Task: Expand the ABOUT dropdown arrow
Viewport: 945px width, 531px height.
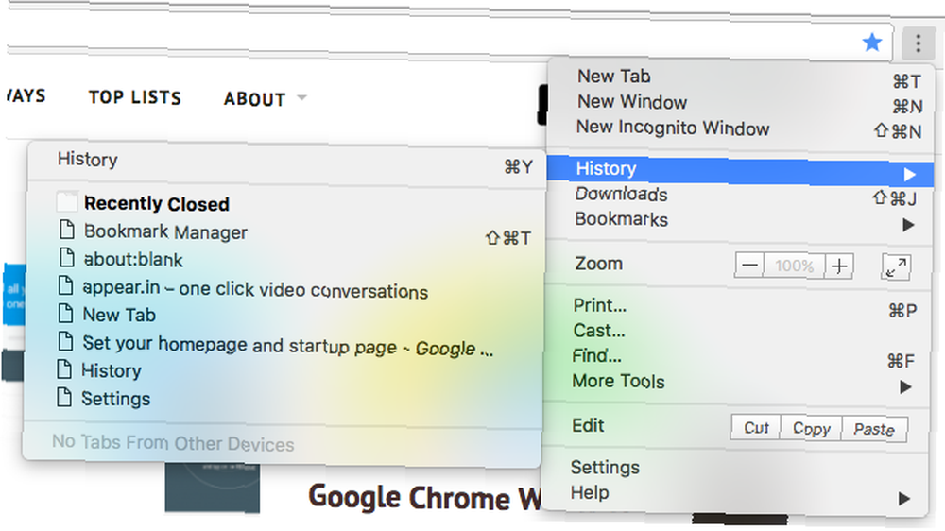Action: click(302, 97)
